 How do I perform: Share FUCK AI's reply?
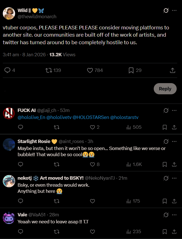coord(174,127)
